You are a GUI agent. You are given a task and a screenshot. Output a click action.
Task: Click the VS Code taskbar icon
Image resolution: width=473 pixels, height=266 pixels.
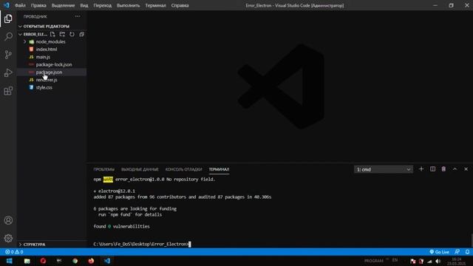pyautogui.click(x=107, y=261)
